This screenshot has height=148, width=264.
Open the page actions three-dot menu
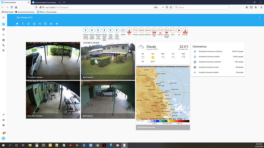tap(163, 7)
